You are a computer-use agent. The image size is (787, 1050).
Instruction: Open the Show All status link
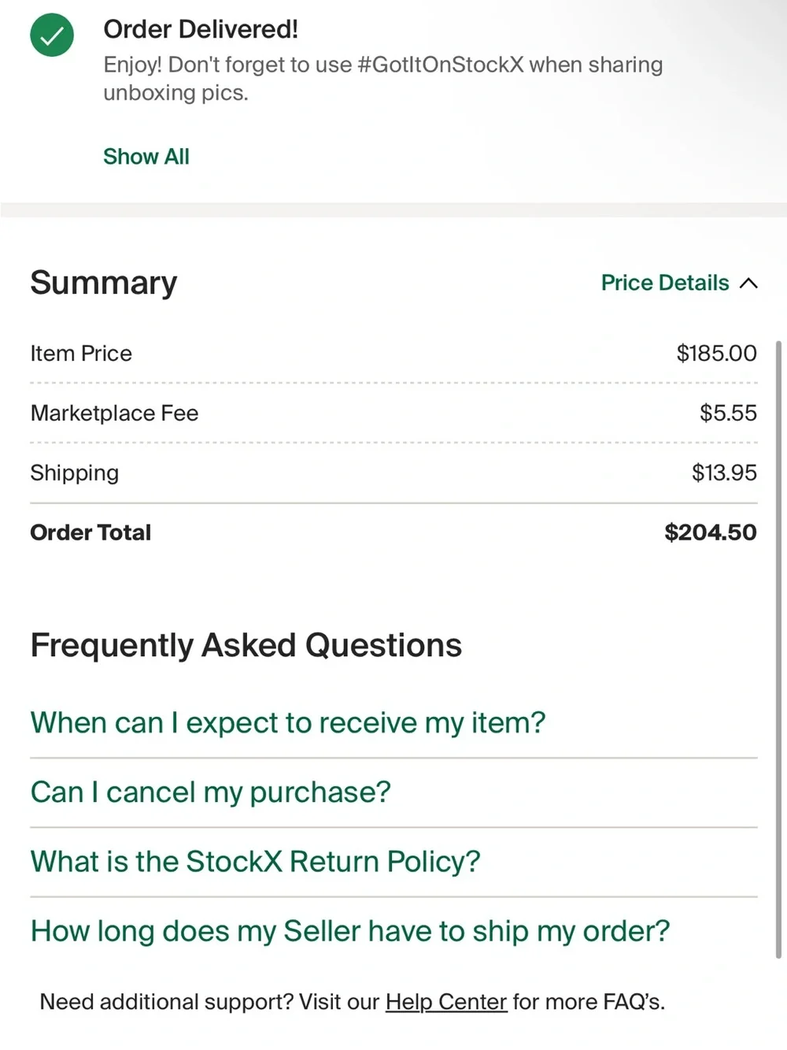click(146, 157)
